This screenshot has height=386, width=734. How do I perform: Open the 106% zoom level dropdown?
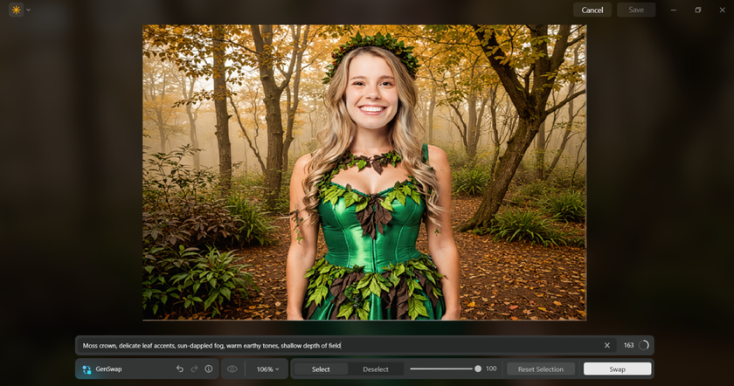(x=267, y=369)
